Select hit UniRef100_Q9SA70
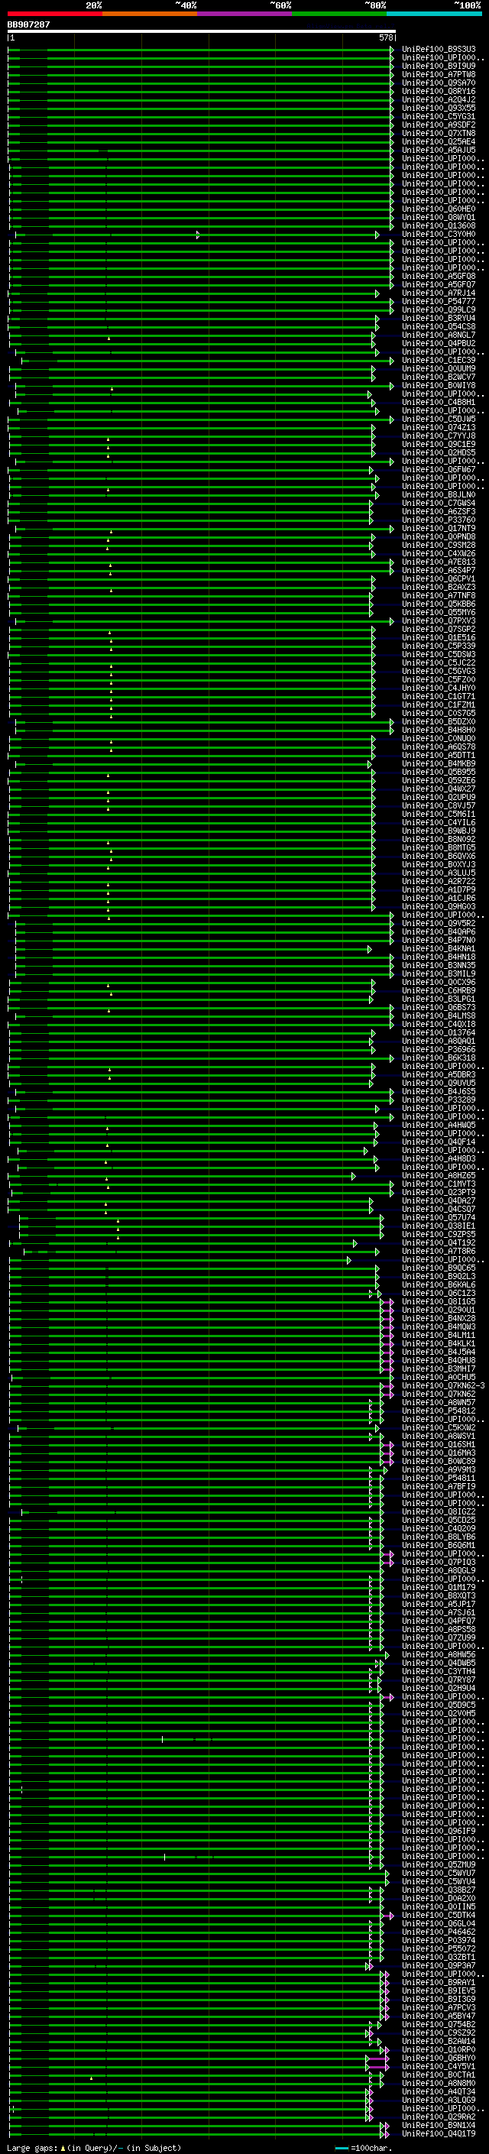489x2154 pixels. point(439,83)
